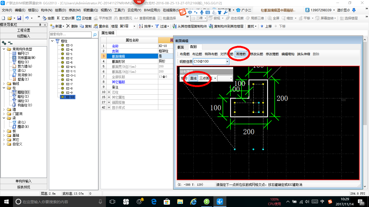Select 构造柱(Z) in the navigator tree
Screen dimensions: 369x207
click(22, 105)
